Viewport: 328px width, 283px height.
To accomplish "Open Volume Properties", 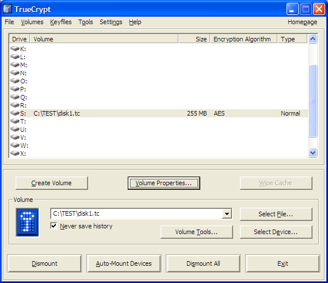I will [x=164, y=183].
